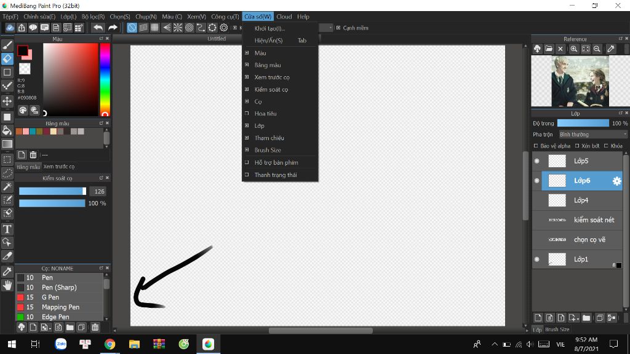Check the Bảo vệ alpha checkbox
Image resolution: width=630 pixels, height=354 pixels.
pos(536,146)
